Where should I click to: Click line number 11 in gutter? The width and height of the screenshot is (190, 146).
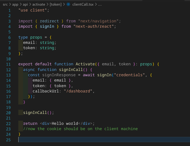point(8,64)
